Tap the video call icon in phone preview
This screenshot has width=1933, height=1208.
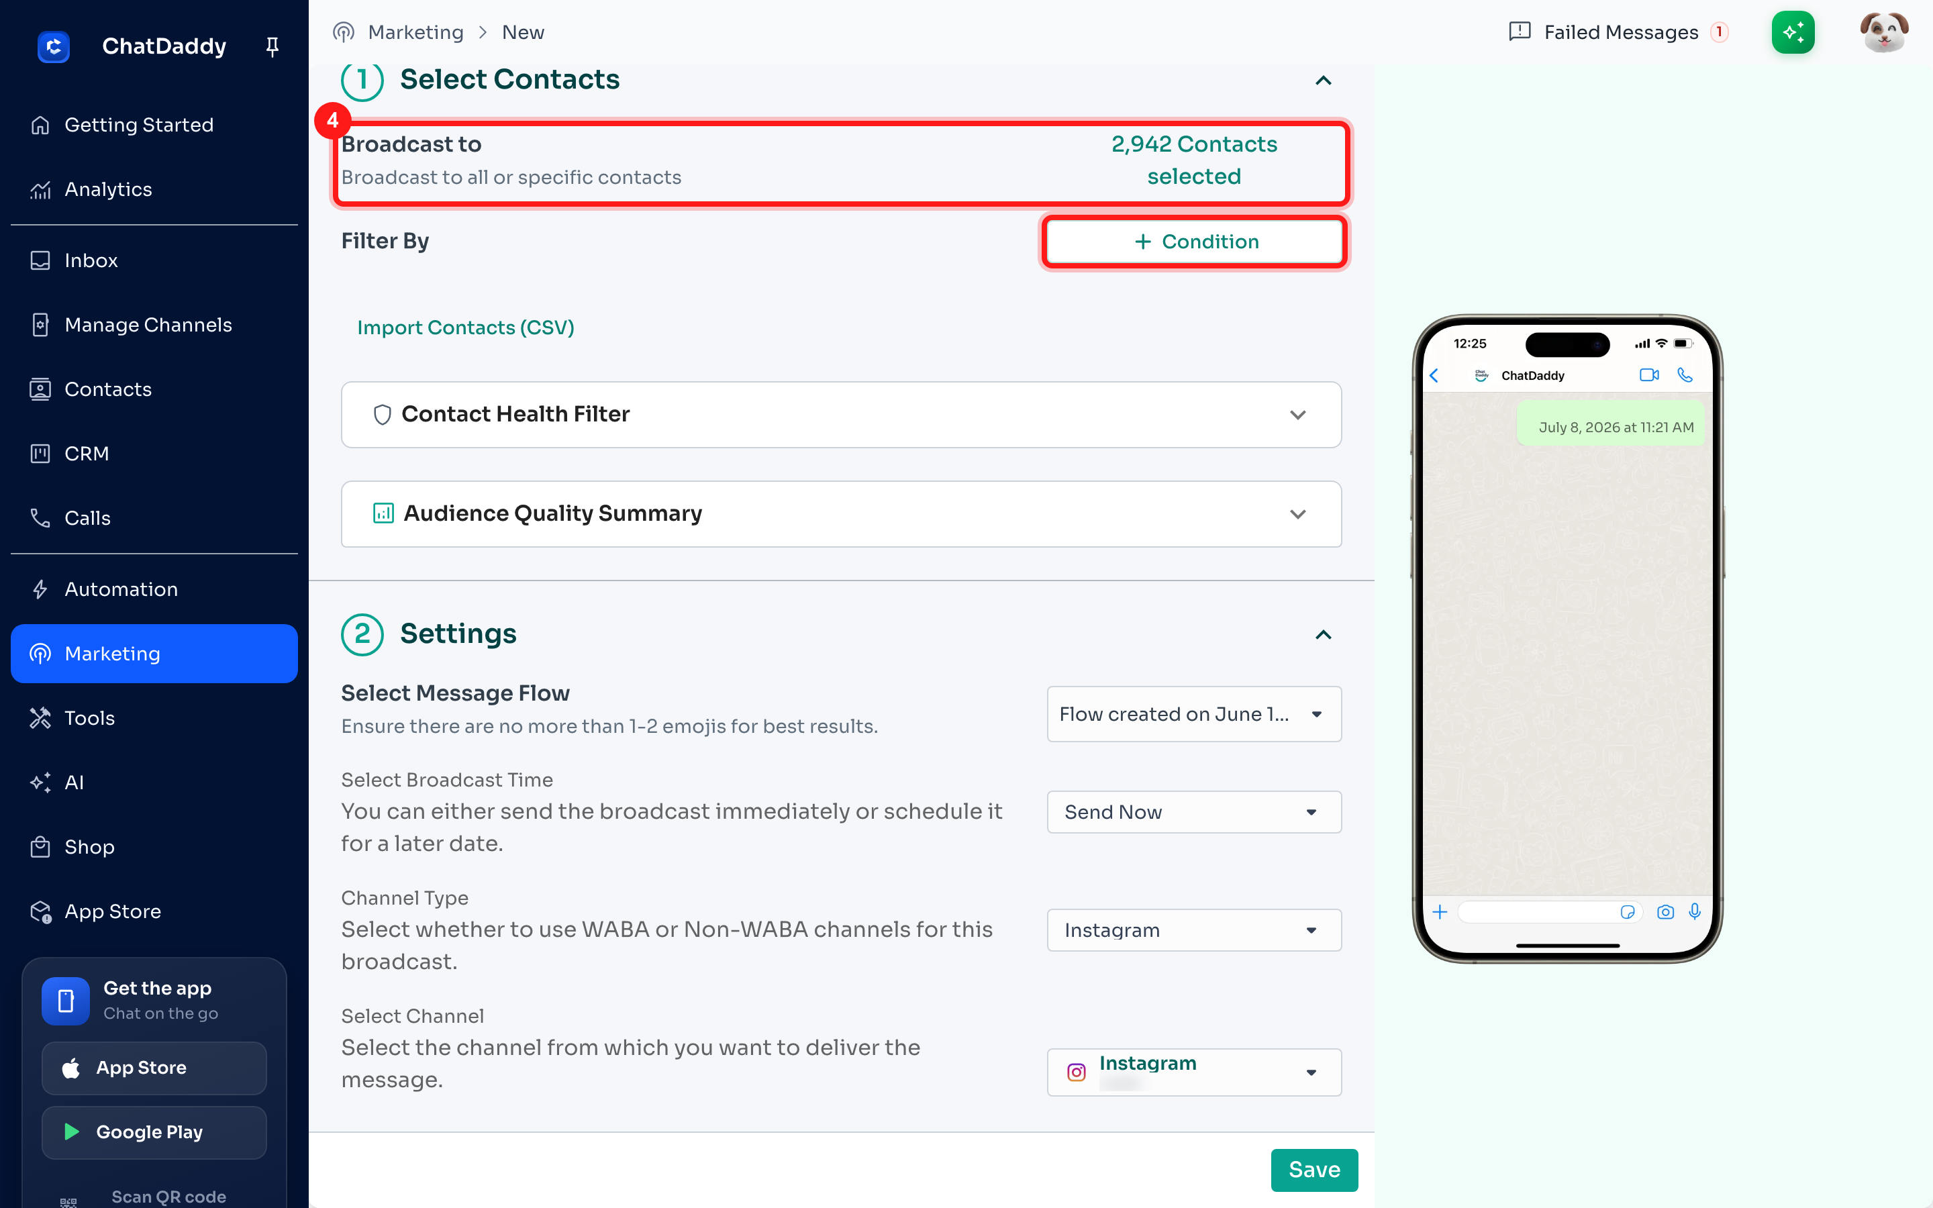1648,376
